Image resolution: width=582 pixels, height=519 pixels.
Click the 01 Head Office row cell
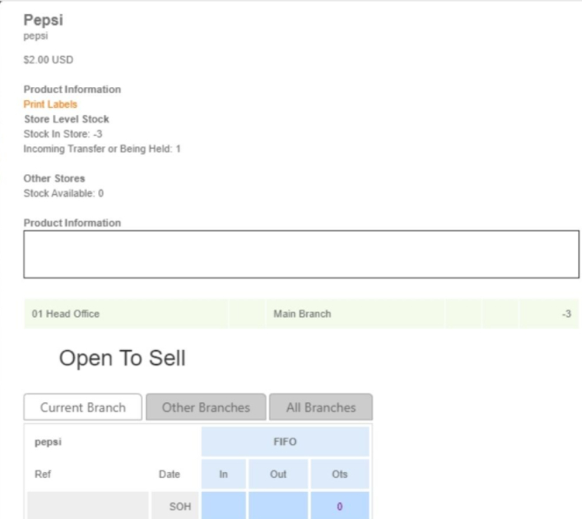point(65,313)
